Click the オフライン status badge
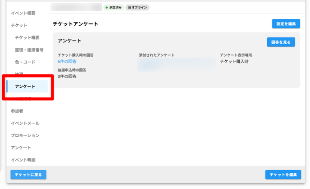Screen dimensions: 310x189 pyautogui.click(x=137, y=8)
